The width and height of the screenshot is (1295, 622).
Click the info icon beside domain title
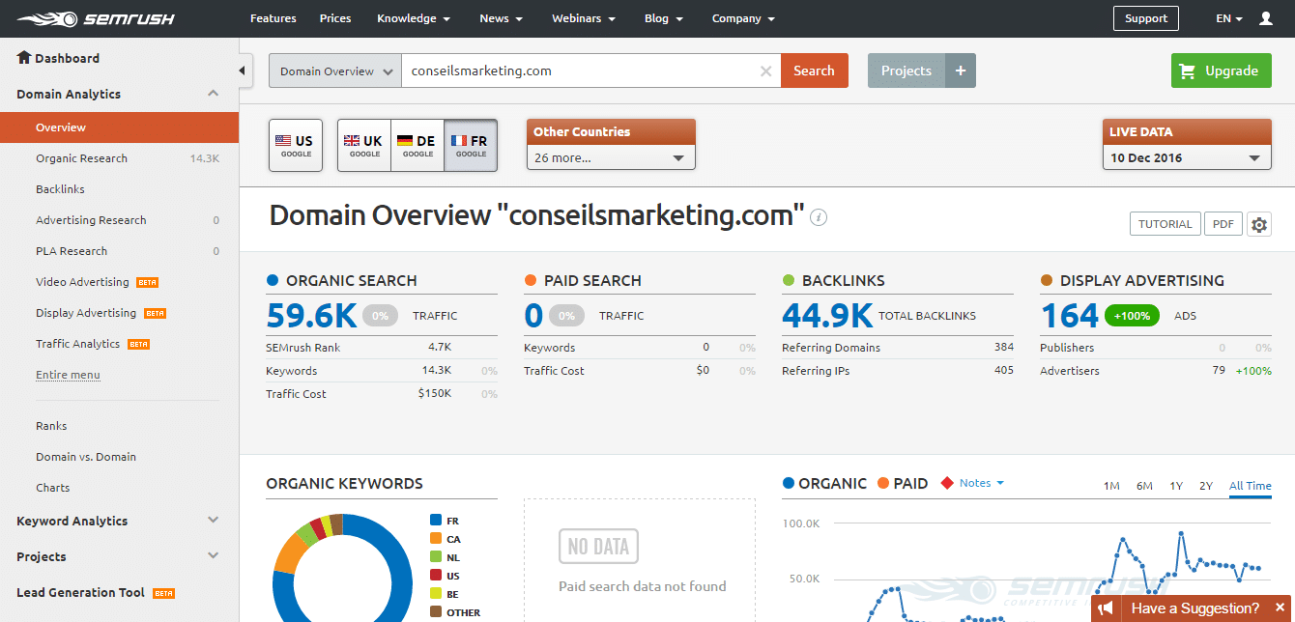pos(819,217)
